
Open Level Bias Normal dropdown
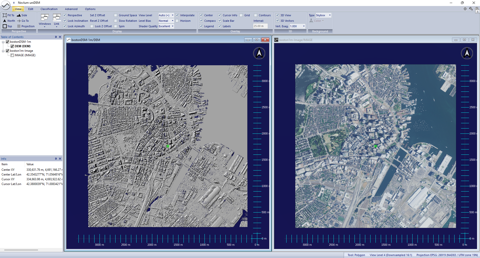(166, 21)
